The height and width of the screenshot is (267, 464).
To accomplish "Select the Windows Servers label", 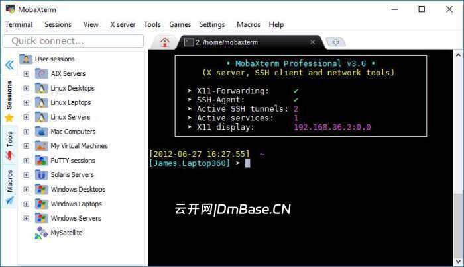I will pos(76,218).
